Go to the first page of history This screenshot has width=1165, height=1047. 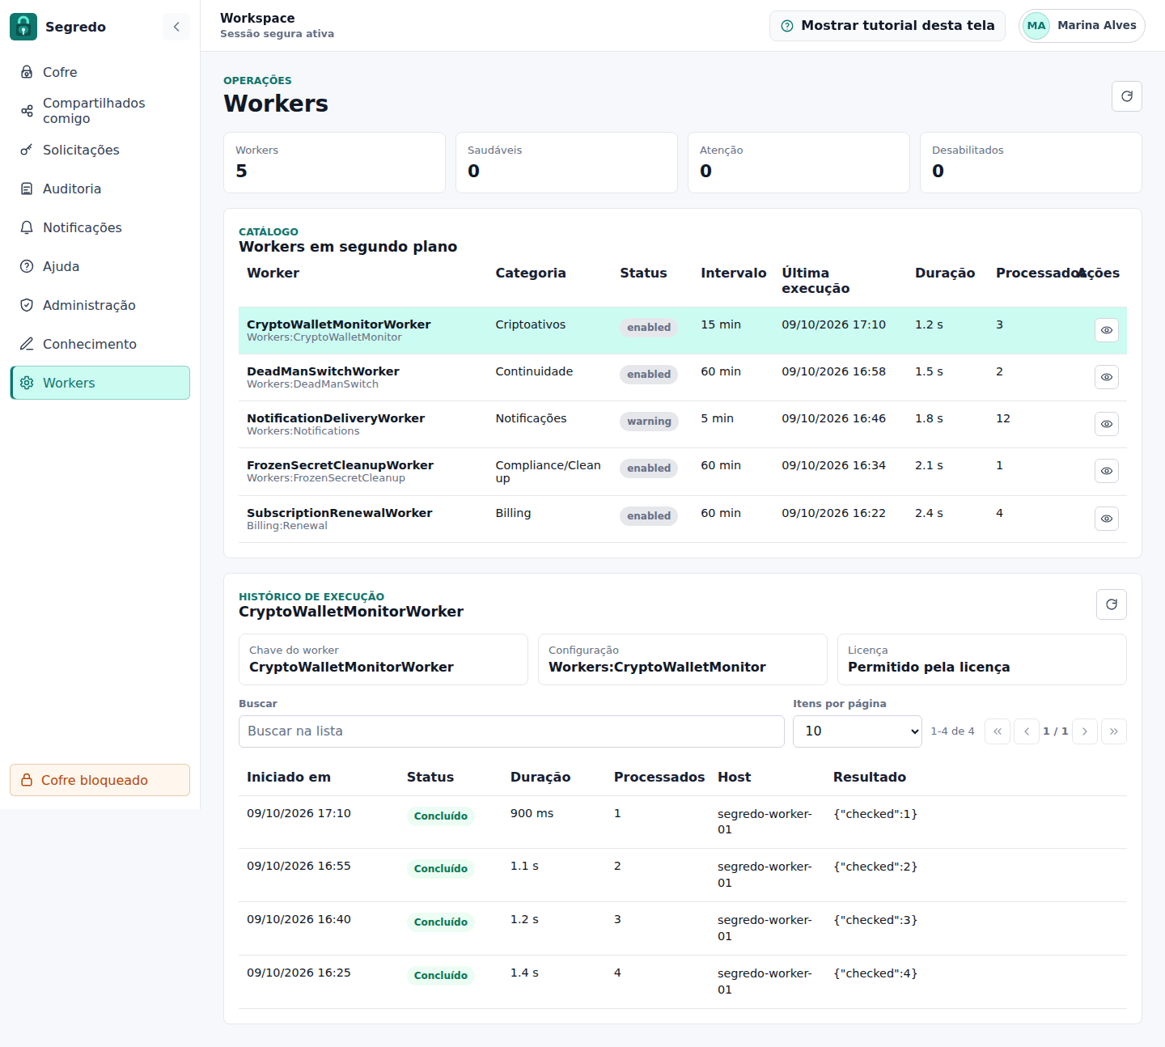998,731
